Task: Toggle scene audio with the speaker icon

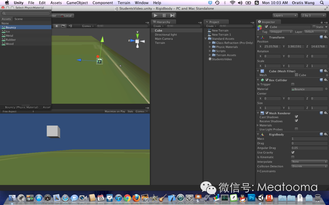Action: (70, 26)
